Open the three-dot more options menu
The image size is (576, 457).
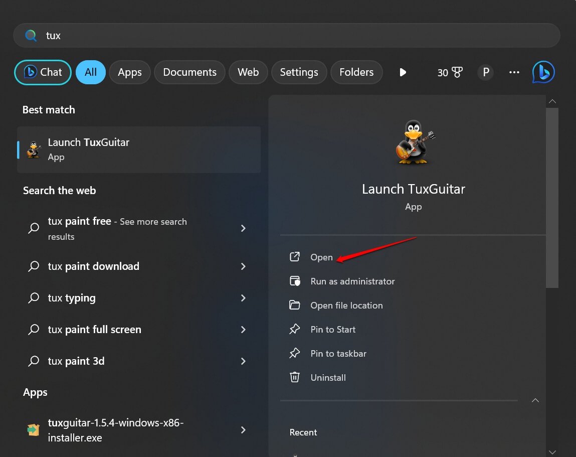point(514,72)
